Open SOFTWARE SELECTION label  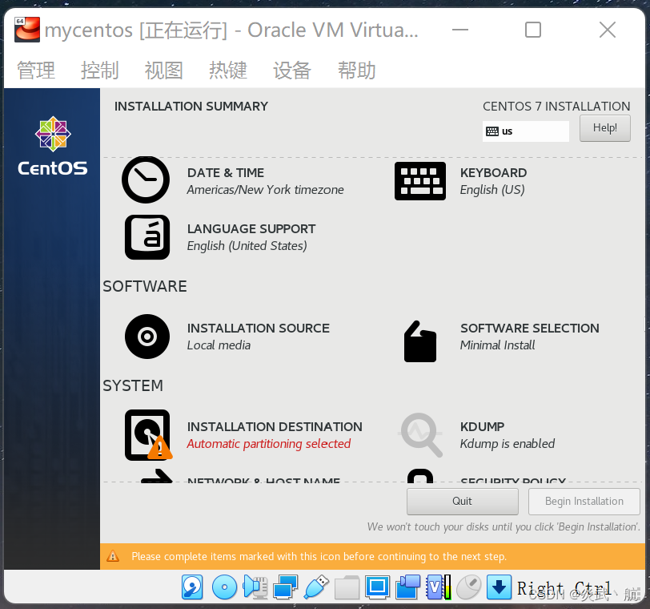[530, 329]
